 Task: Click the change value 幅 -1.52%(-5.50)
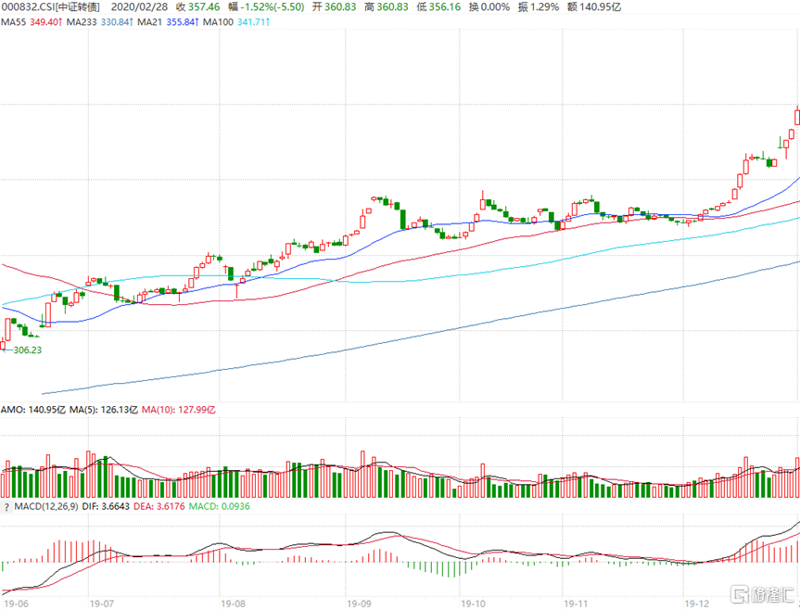click(266, 7)
